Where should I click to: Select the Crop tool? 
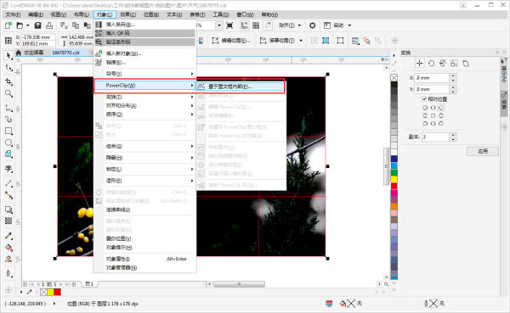pos(8,81)
